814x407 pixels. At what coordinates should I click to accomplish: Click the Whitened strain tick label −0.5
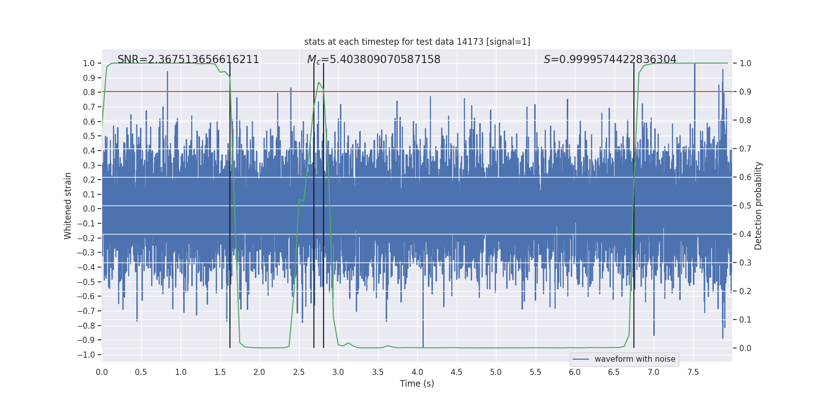pyautogui.click(x=86, y=282)
